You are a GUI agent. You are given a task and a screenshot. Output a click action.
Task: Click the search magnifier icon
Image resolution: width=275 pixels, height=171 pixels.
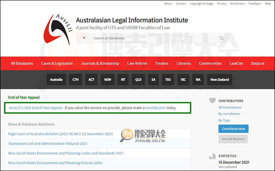221,38
